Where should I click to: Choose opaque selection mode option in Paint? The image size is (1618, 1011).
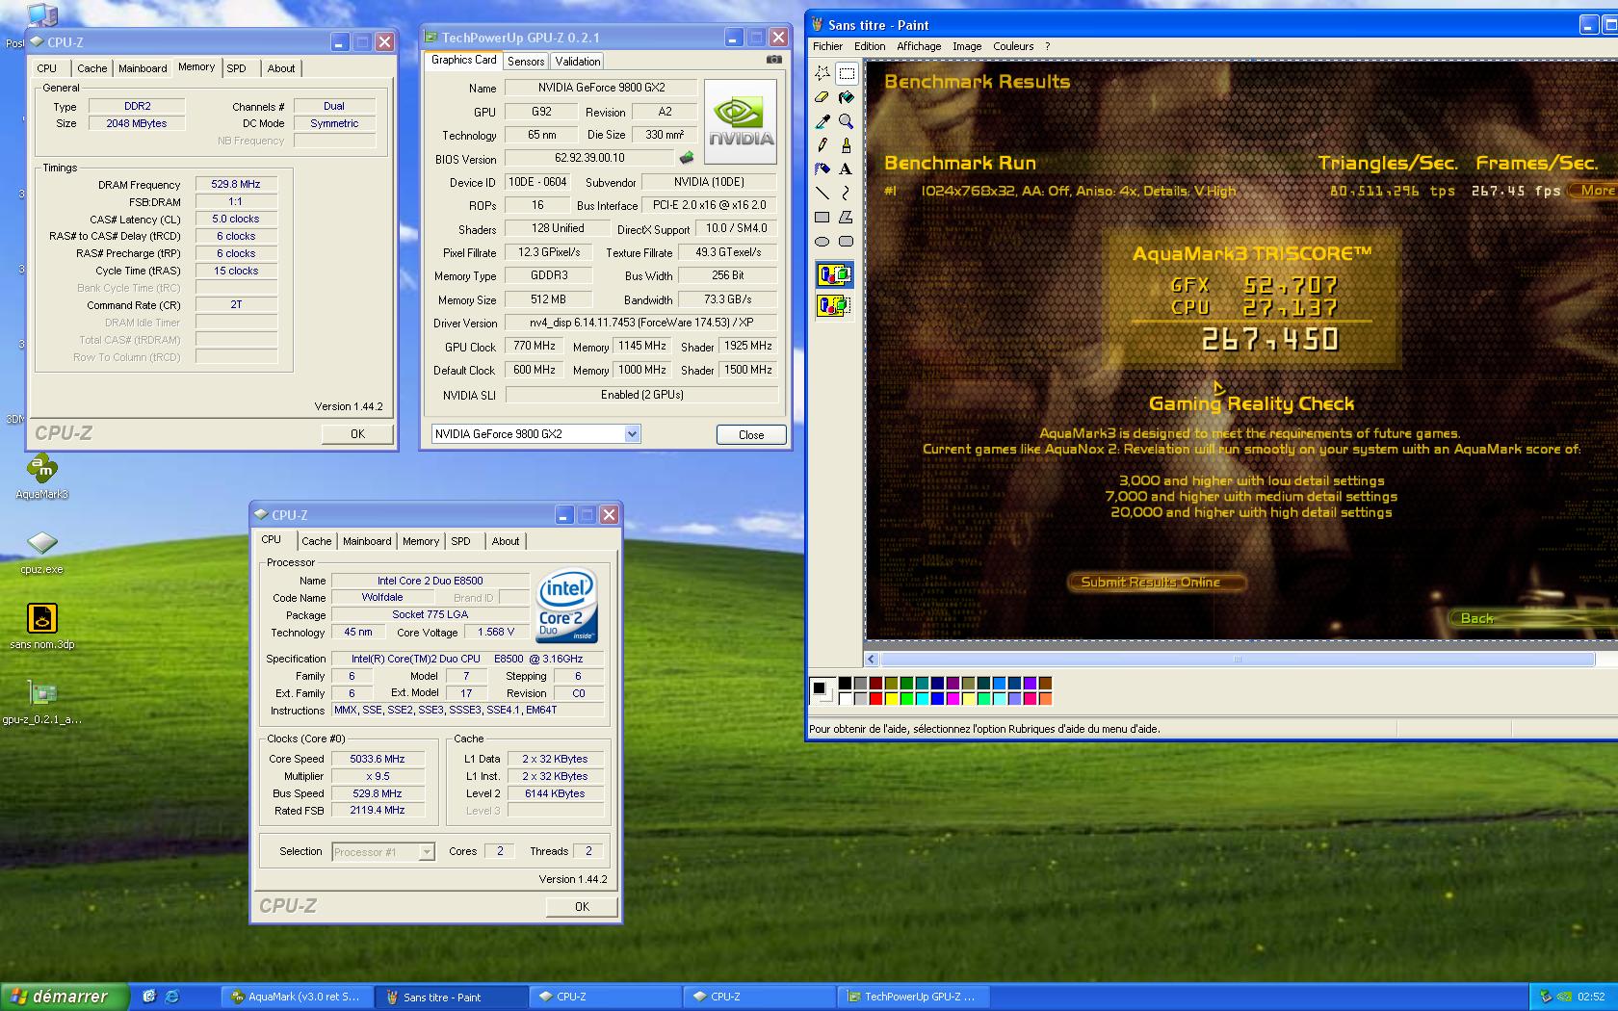[834, 275]
